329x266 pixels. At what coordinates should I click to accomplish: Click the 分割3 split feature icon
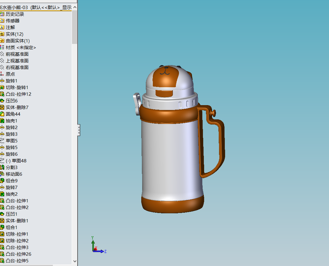click(2, 168)
